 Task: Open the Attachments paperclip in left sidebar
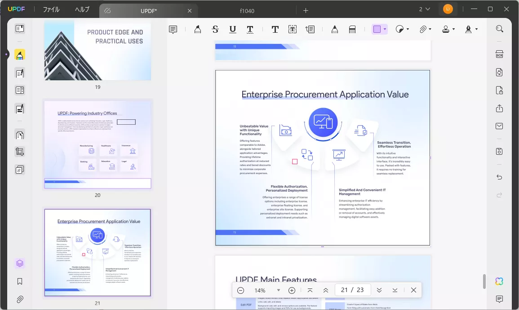tap(19, 299)
